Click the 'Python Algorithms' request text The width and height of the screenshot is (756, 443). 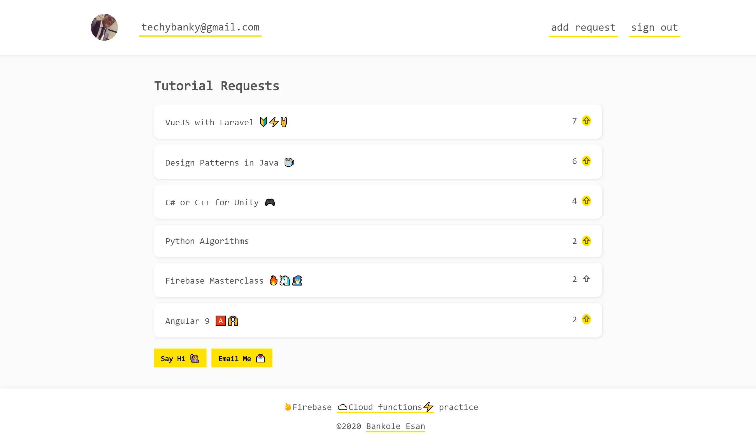[207, 241]
